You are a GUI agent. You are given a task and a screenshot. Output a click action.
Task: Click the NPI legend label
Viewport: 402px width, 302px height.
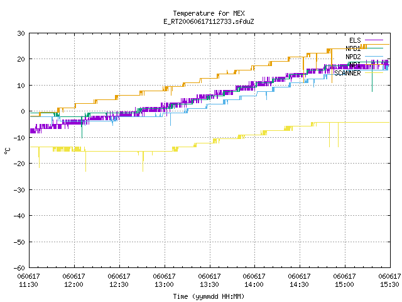pyautogui.click(x=355, y=65)
